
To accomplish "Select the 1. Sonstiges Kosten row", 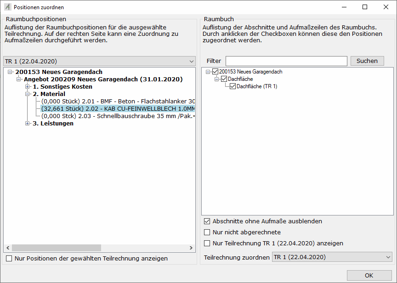I will tap(62, 86).
